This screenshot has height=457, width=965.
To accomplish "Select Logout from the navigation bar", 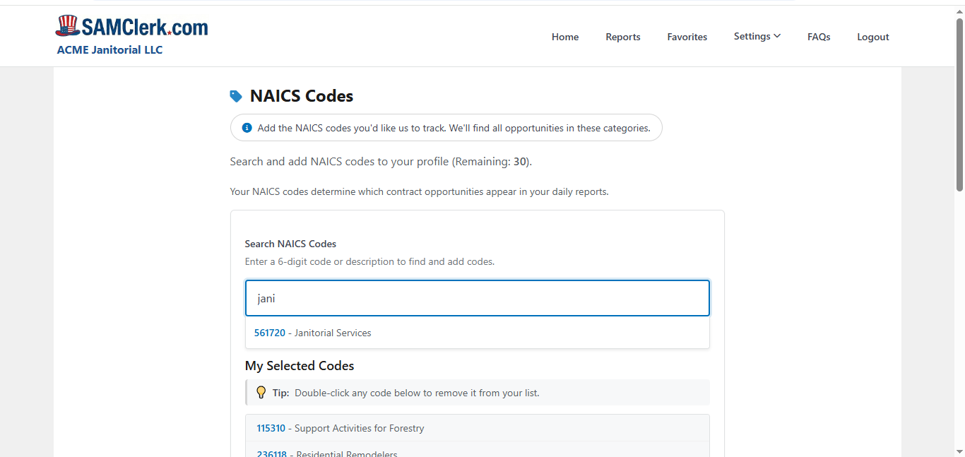I will tap(872, 36).
